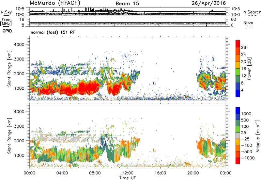Click the solid line sample under N.Sky
The height and width of the screenshot is (180, 261).
coord(6,15)
